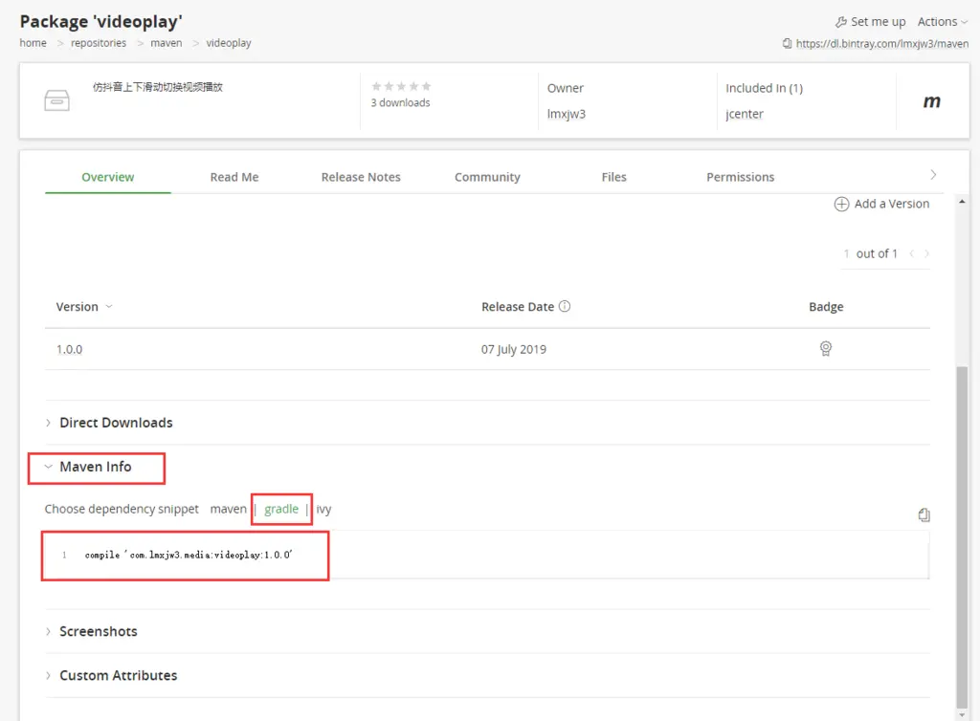Go to the repositories breadcrumb
Screen dimensions: 980x721
pyautogui.click(x=99, y=43)
